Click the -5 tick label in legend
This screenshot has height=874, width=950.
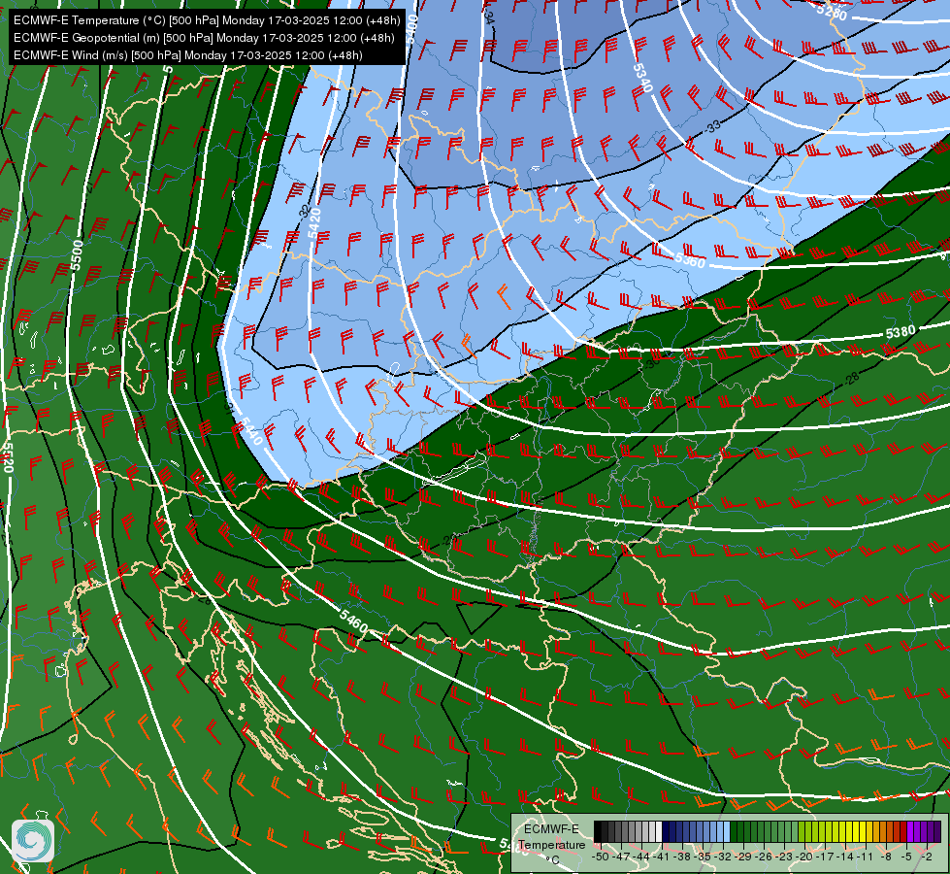[x=905, y=857]
